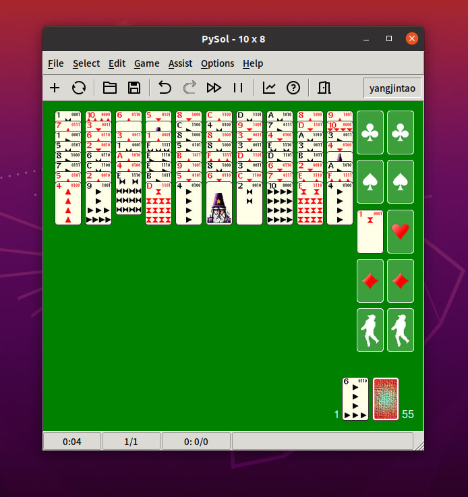Click the right clubs foundation
This screenshot has width=468, height=497.
[x=401, y=132]
